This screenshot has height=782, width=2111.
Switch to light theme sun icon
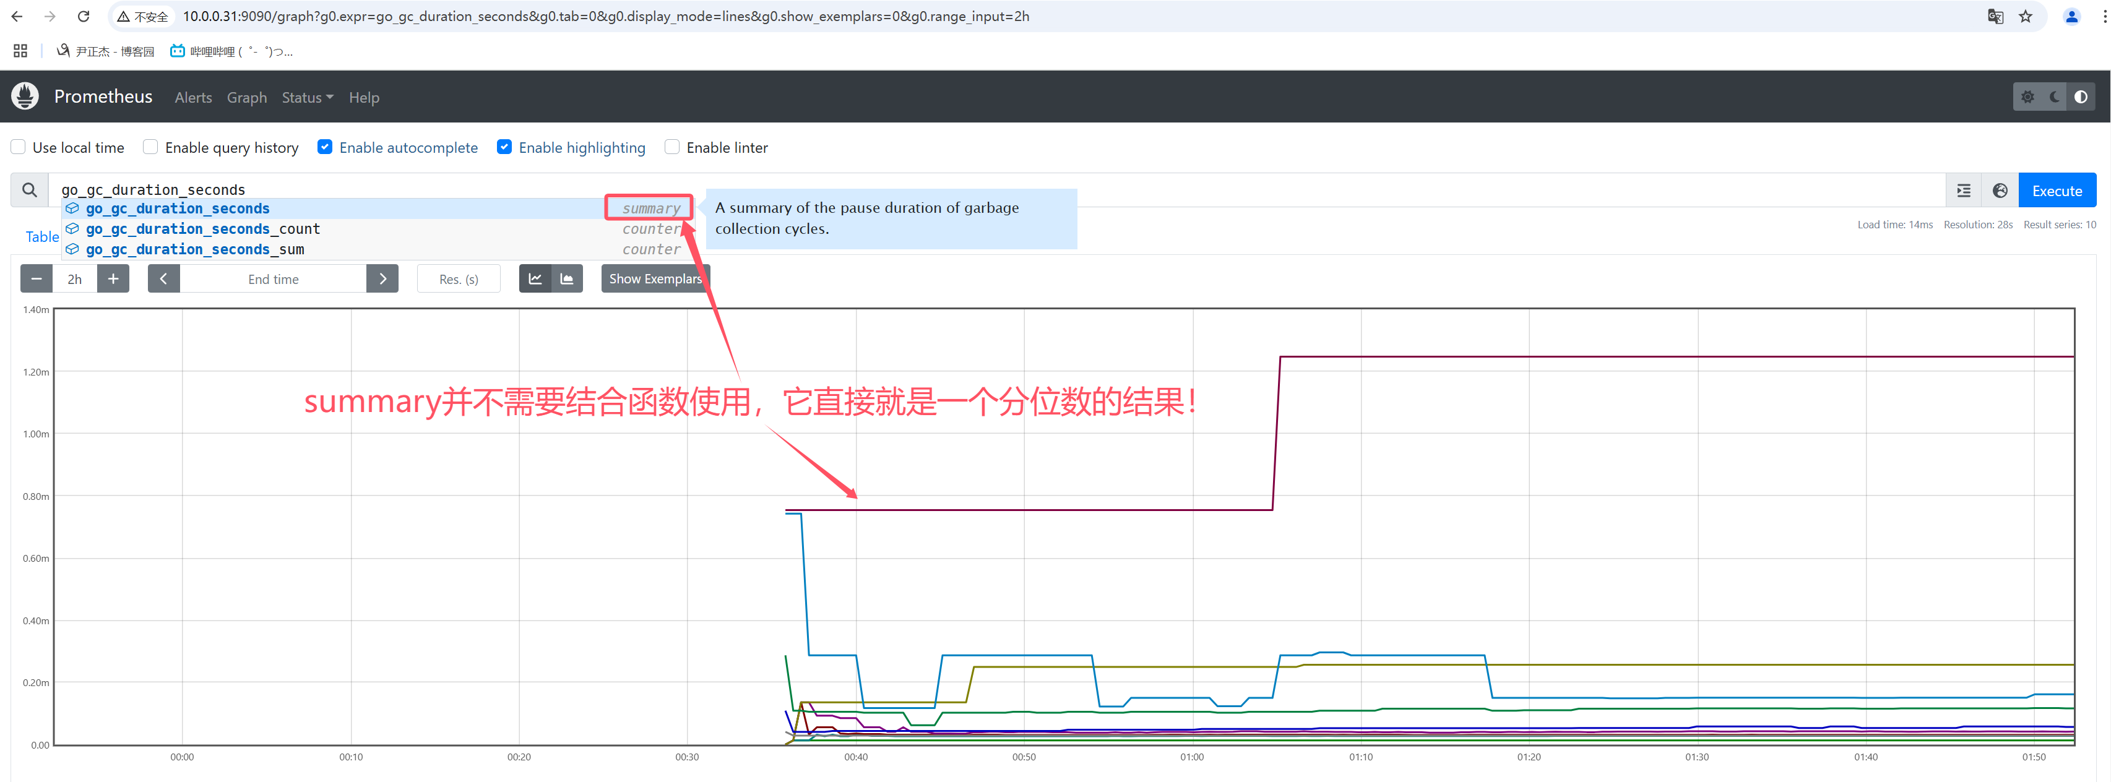(2027, 97)
